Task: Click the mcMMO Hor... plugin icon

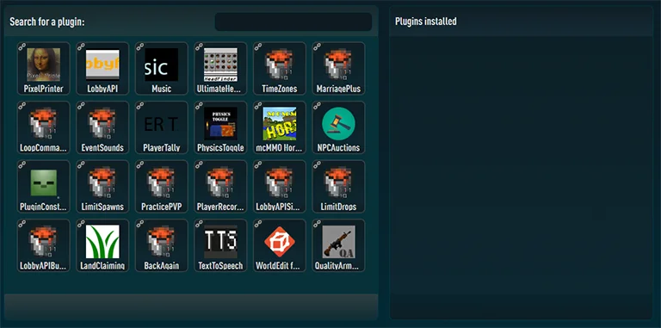Action: pyautogui.click(x=280, y=123)
